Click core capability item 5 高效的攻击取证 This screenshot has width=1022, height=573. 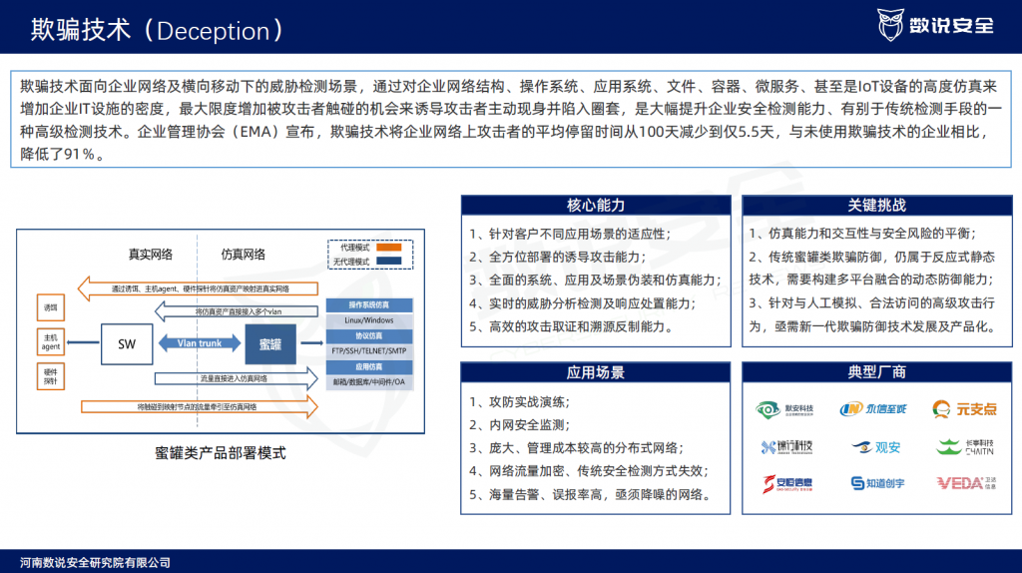tap(571, 326)
